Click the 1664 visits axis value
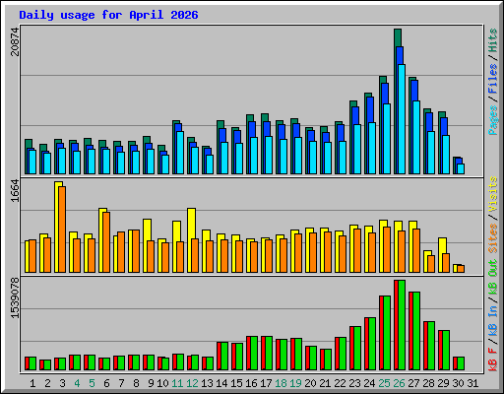 point(15,190)
